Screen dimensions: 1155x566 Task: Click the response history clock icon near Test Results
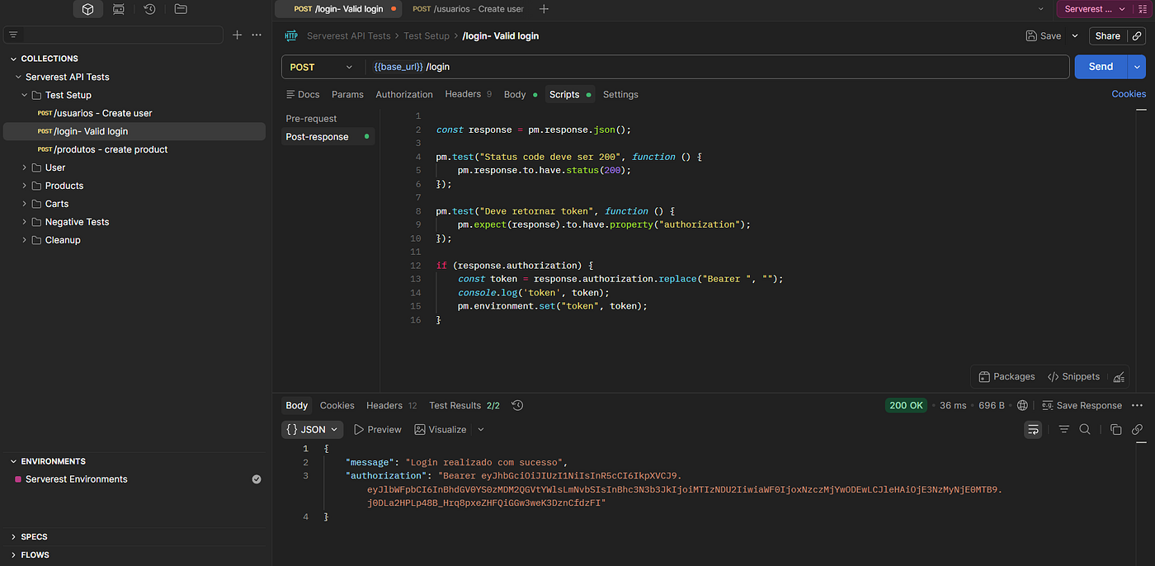[x=517, y=405]
